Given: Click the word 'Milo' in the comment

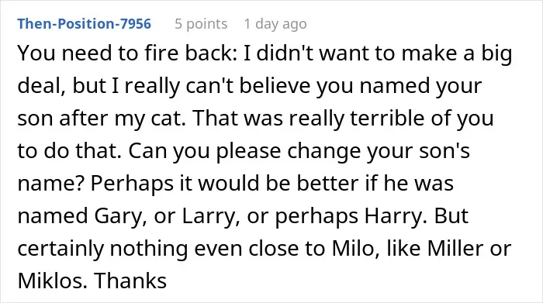Looking at the screenshot, I should 353,248.
